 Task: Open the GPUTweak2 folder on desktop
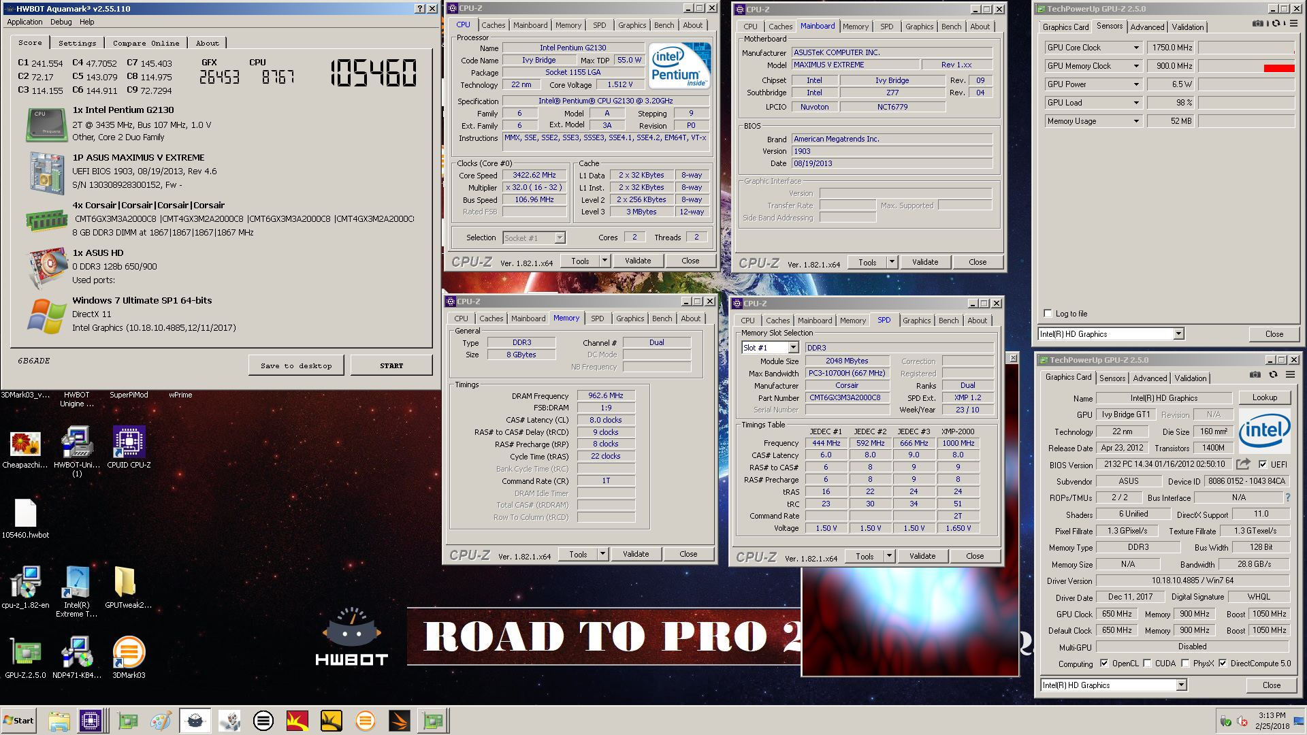tap(128, 587)
